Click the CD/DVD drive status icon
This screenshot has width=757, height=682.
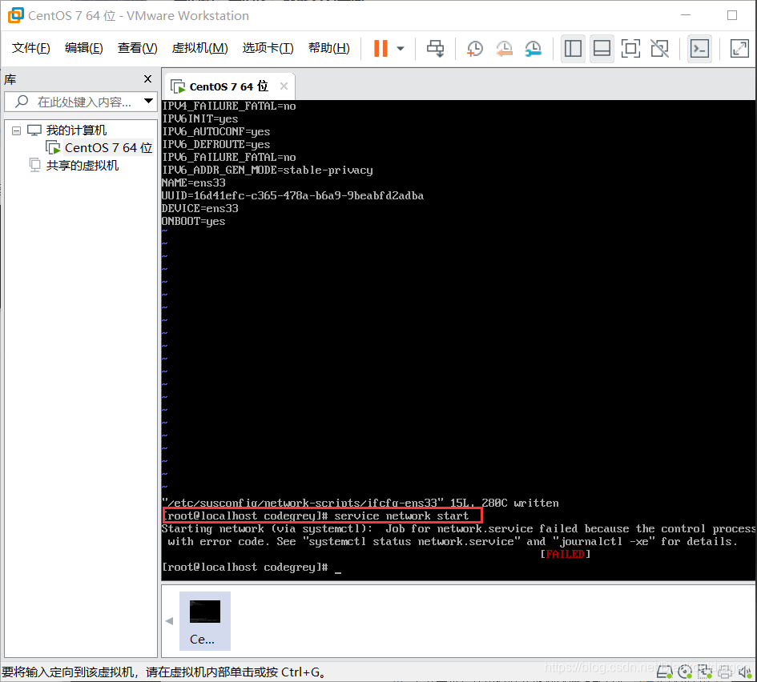[x=685, y=672]
